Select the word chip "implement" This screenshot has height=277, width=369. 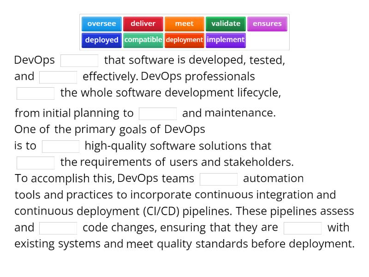pos(226,40)
